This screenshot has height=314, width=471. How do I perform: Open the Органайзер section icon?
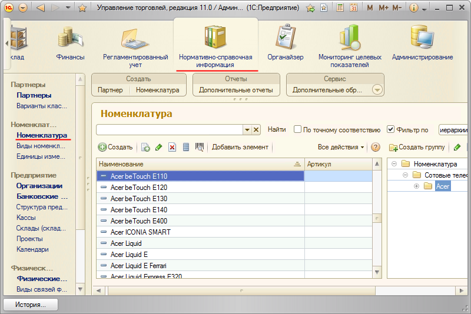(x=286, y=36)
